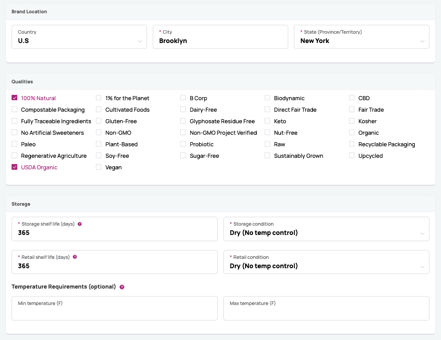Screen dimensions: 441x340
Task: Tick the Raw checkbox
Action: pyautogui.click(x=267, y=144)
